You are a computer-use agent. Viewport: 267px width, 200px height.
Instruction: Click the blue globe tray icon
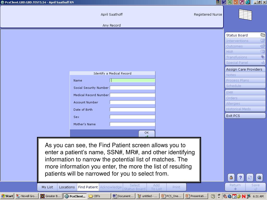click(229, 196)
